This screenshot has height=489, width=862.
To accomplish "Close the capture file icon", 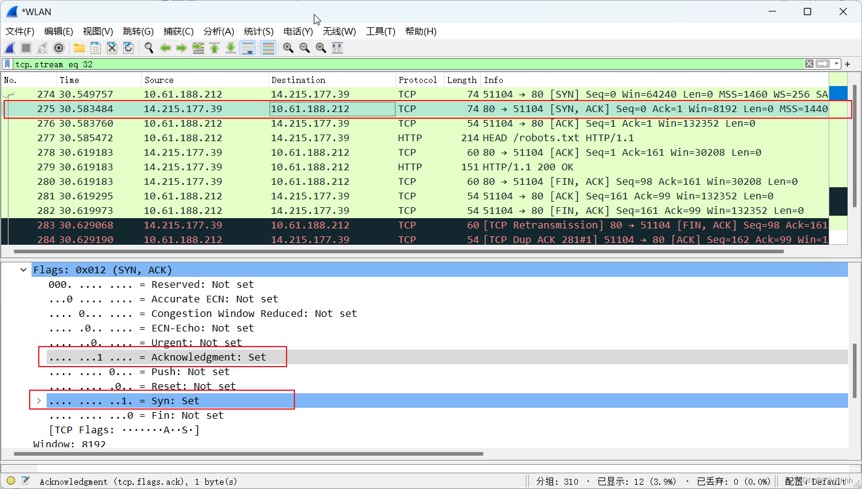I will (112, 48).
